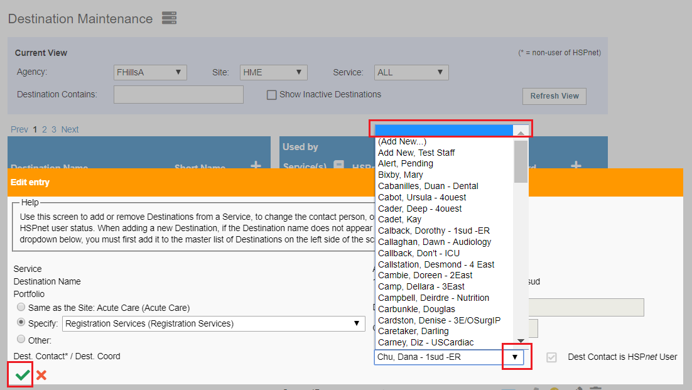Click the Destination Contains text field
Viewport: 692px width, 390px height.
click(178, 94)
